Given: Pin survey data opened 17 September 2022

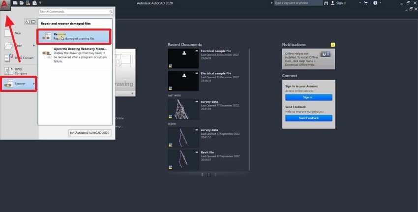Looking at the screenshot, I should [197, 129].
